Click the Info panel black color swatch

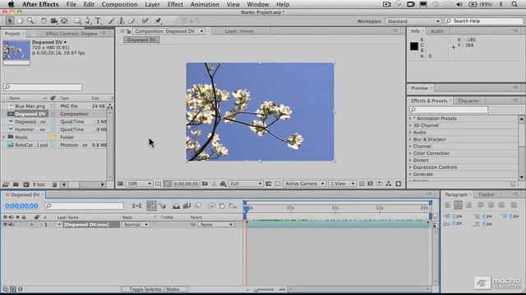point(414,46)
